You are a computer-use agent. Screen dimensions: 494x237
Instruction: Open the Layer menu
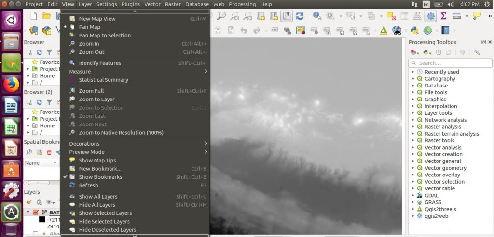(85, 4)
